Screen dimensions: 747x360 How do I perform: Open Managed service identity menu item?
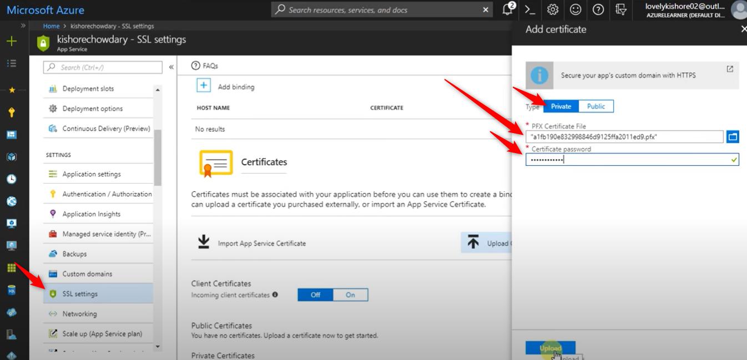(98, 234)
